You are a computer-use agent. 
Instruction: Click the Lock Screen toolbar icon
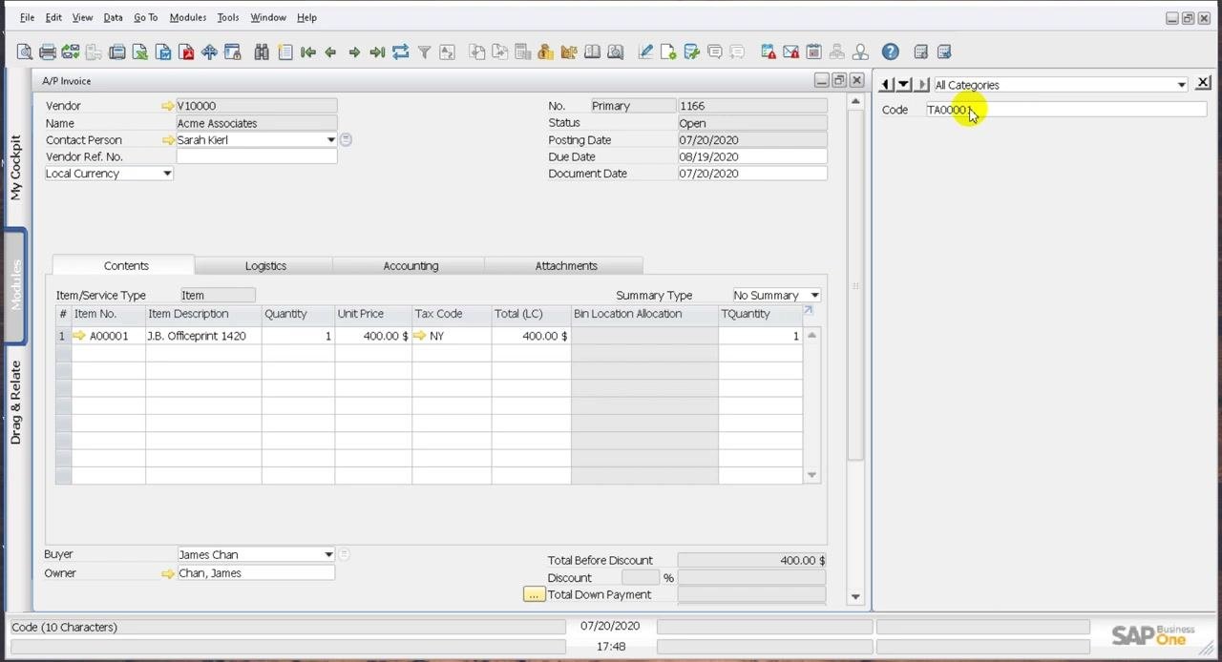(x=232, y=52)
